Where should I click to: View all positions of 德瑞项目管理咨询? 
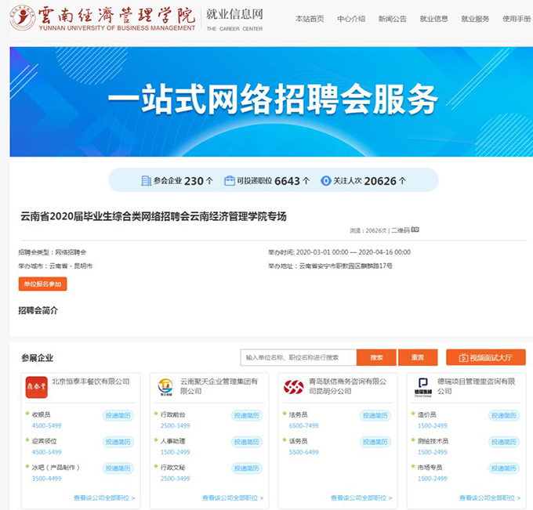click(490, 498)
